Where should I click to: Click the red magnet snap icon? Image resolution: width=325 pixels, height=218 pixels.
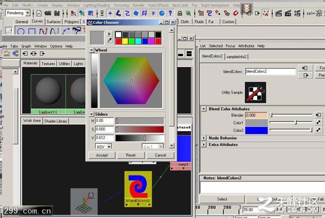coord(235,13)
